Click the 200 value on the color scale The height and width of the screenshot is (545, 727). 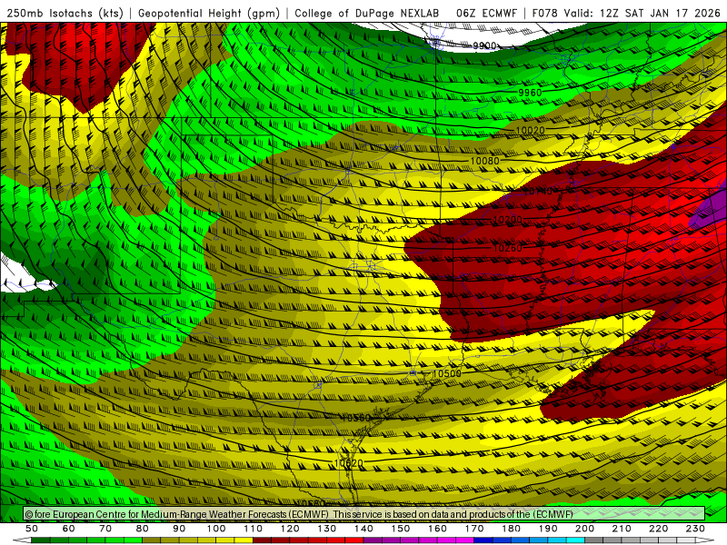[584, 529]
